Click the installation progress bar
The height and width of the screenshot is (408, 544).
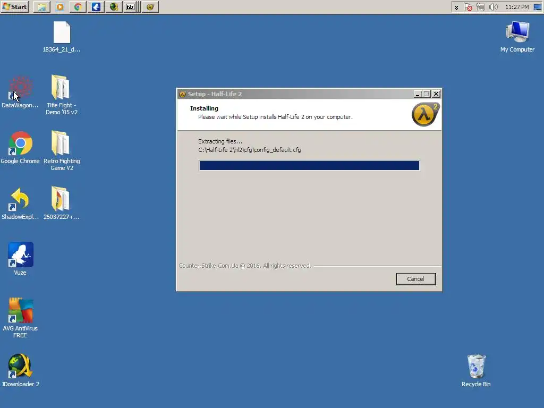click(309, 166)
